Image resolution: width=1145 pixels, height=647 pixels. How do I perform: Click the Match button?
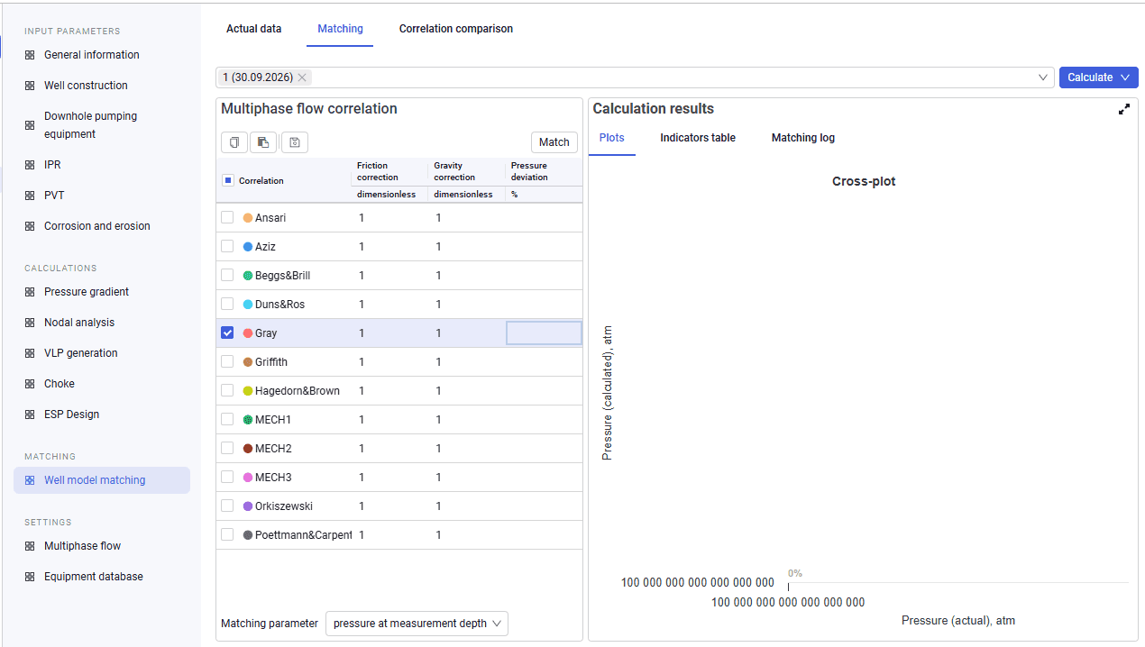[x=554, y=142]
